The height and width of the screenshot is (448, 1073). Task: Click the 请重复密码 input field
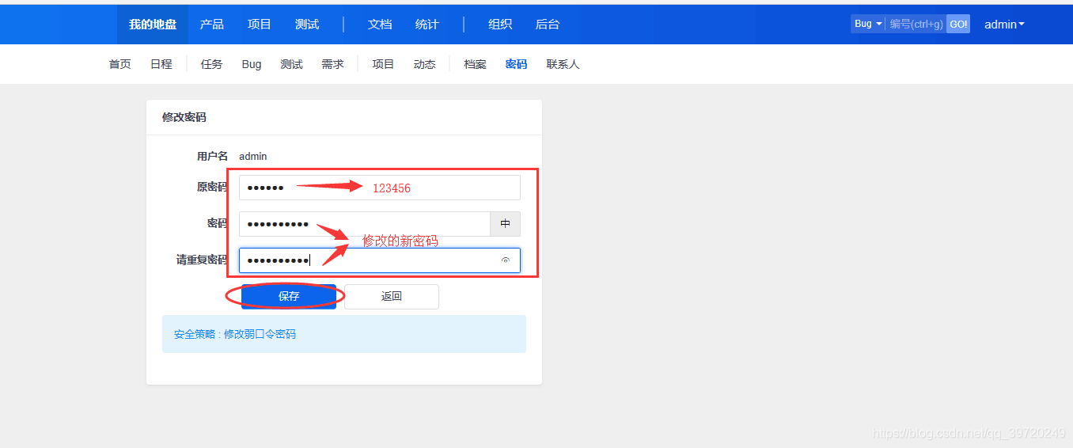tap(380, 260)
